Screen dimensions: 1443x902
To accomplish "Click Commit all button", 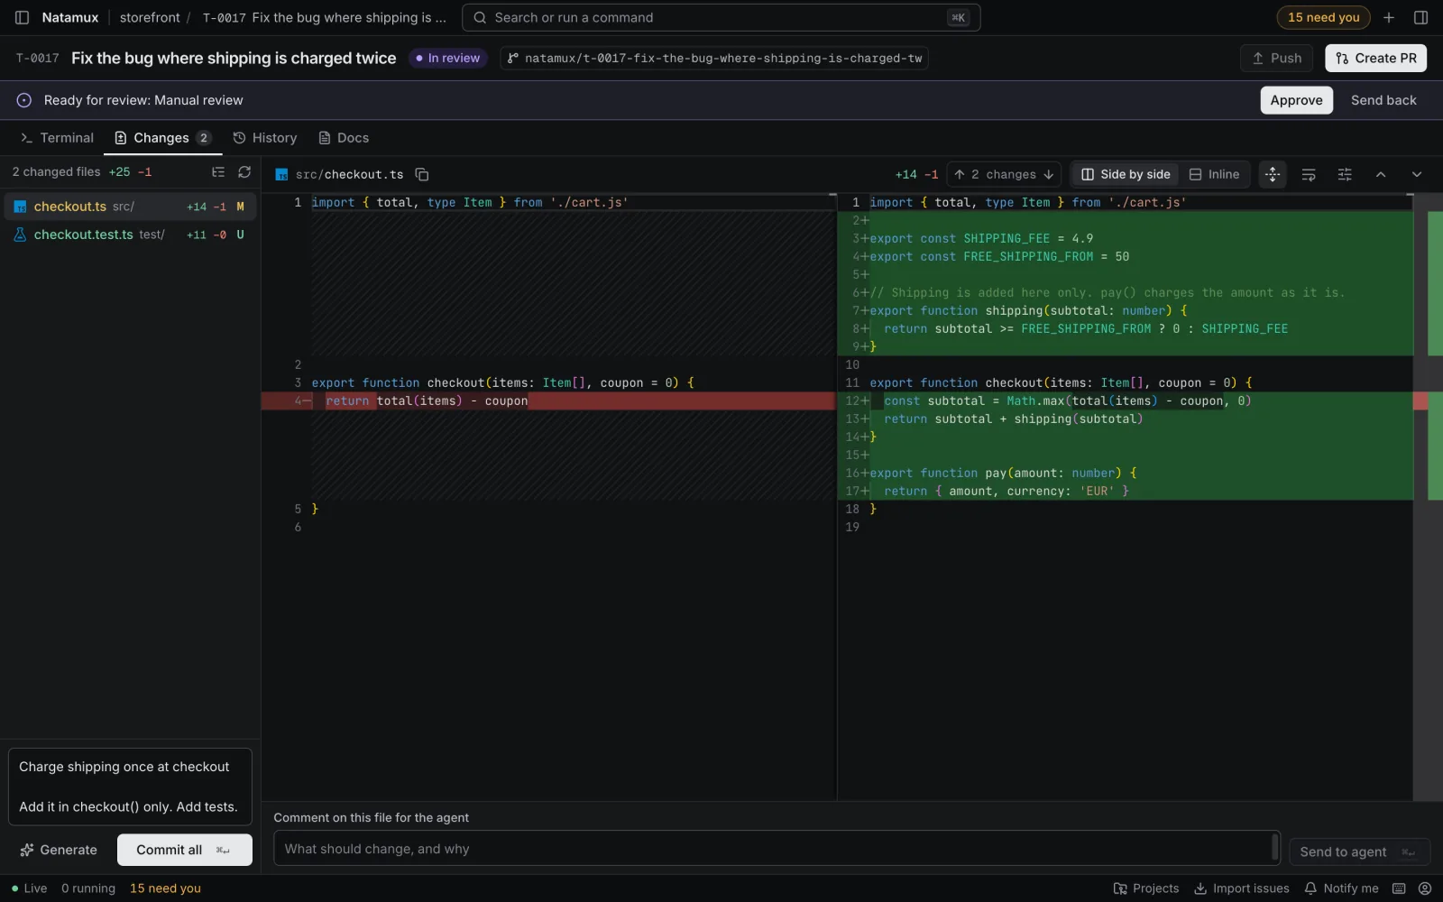I will [x=185, y=850].
